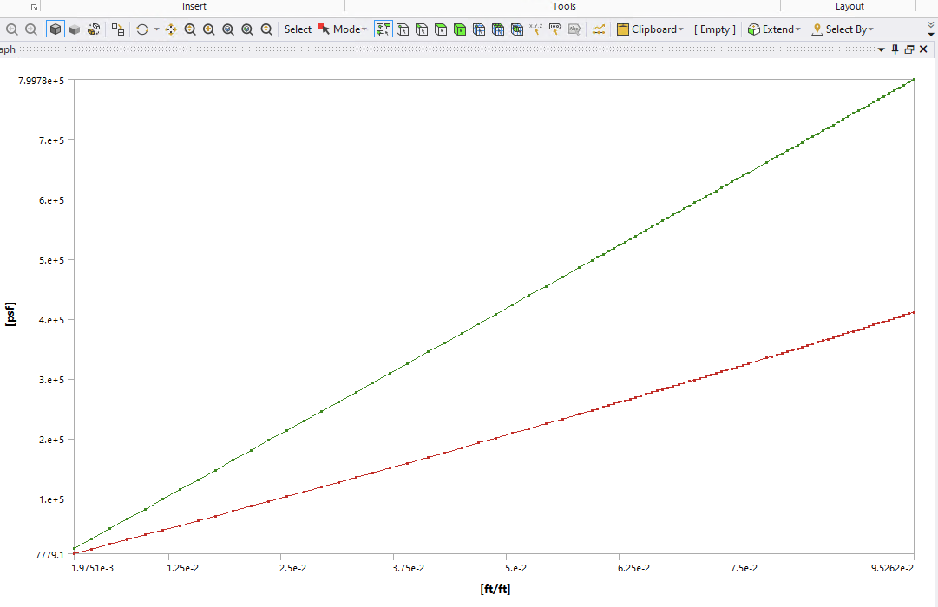Image resolution: width=938 pixels, height=607 pixels.
Task: Click the fourth magnifier icon in toolbar
Action: click(x=247, y=29)
